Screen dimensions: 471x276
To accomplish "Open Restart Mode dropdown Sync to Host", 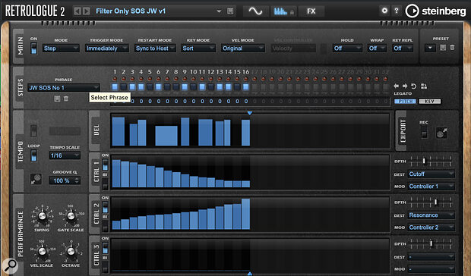I will (x=155, y=49).
